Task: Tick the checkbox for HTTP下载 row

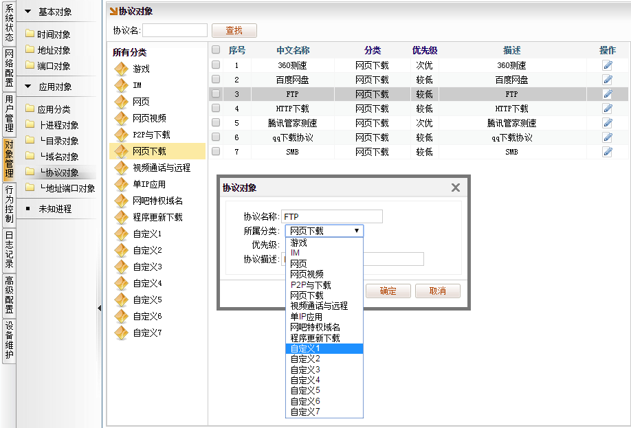Action: tap(216, 109)
